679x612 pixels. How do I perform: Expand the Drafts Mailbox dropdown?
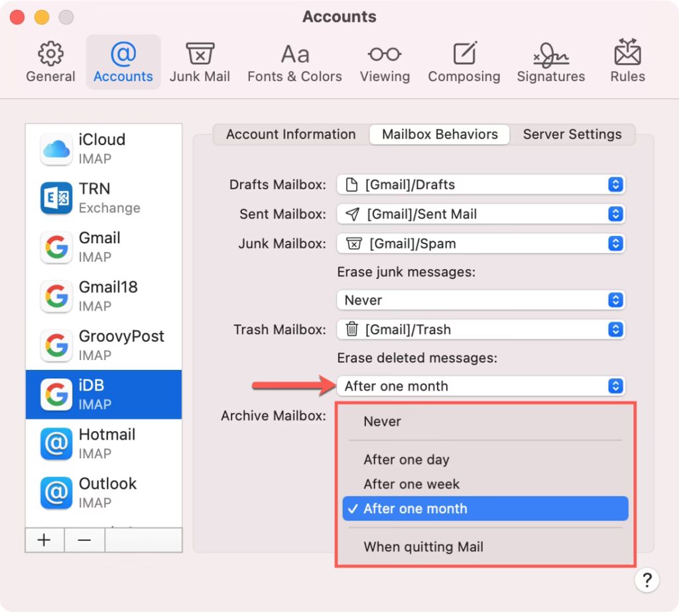click(x=481, y=185)
